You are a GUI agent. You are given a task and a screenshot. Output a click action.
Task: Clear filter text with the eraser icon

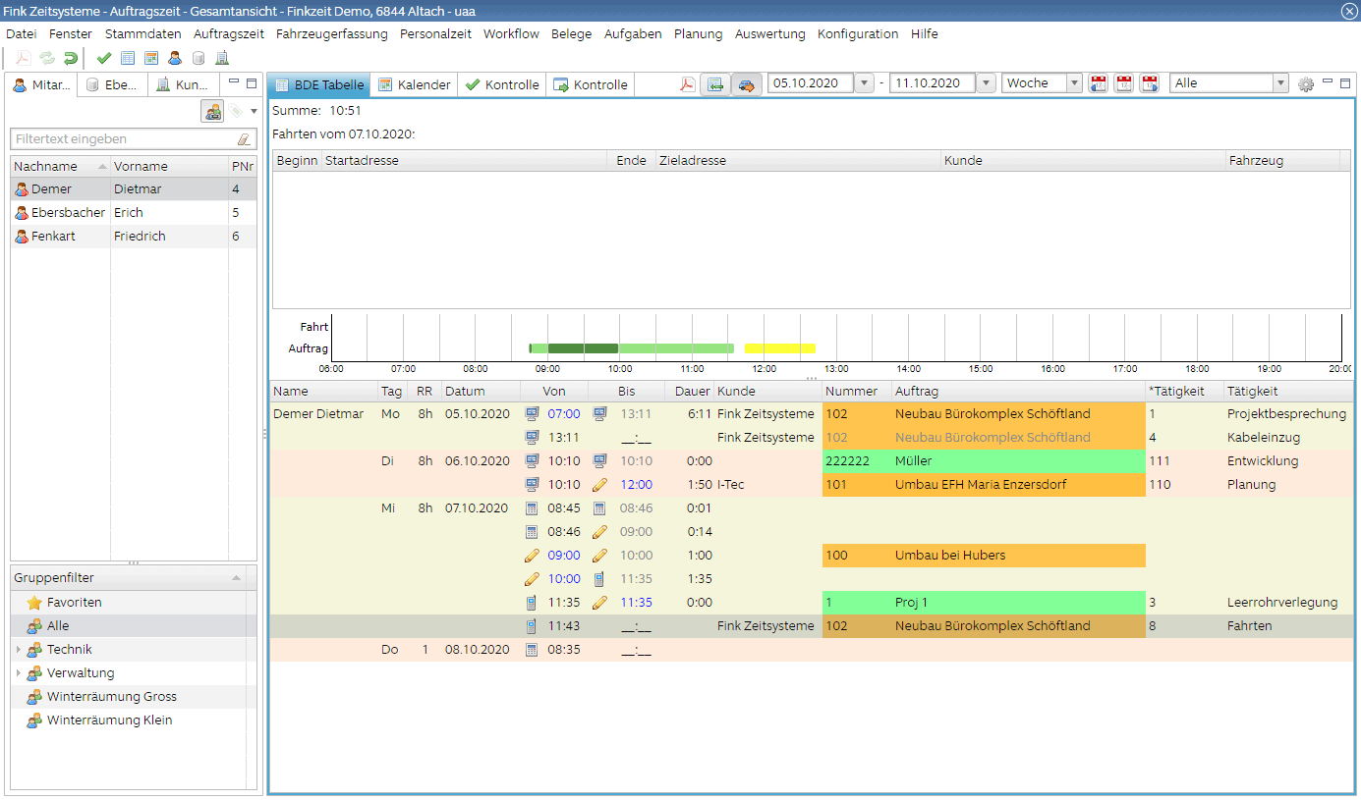(x=244, y=139)
